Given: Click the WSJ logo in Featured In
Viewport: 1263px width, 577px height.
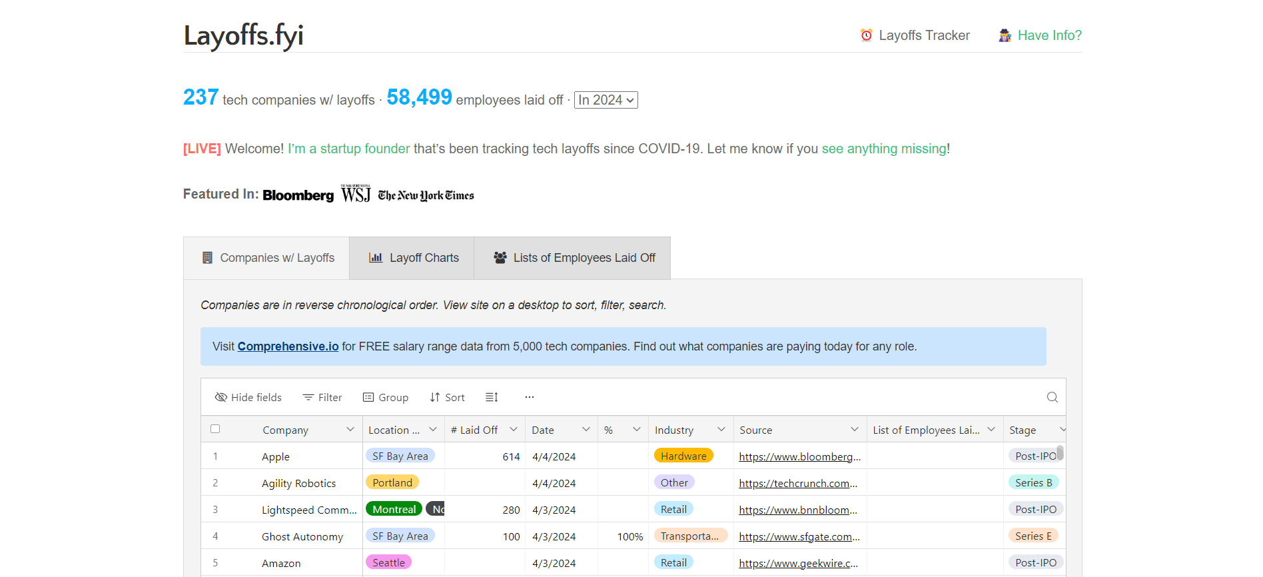Looking at the screenshot, I should pos(356,193).
